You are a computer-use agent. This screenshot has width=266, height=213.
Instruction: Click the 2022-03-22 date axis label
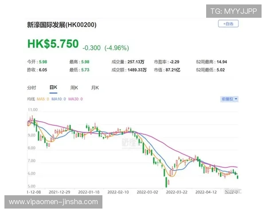pyautogui.click(x=177, y=192)
